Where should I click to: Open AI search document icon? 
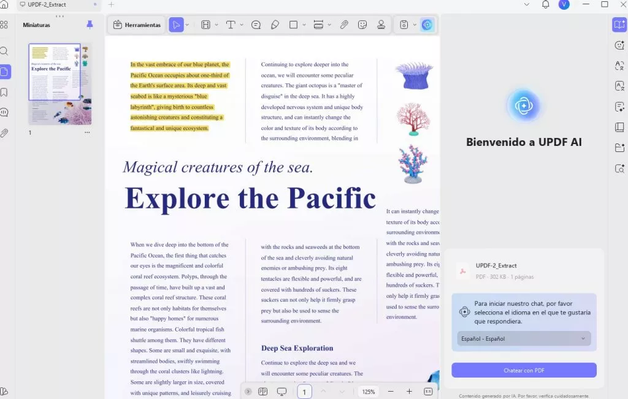619,169
